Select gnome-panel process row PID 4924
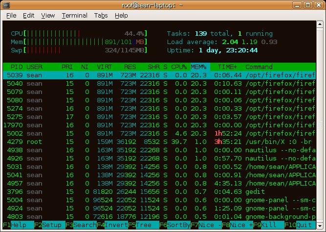Viewport: 326px width, 232px height. click(x=159, y=209)
